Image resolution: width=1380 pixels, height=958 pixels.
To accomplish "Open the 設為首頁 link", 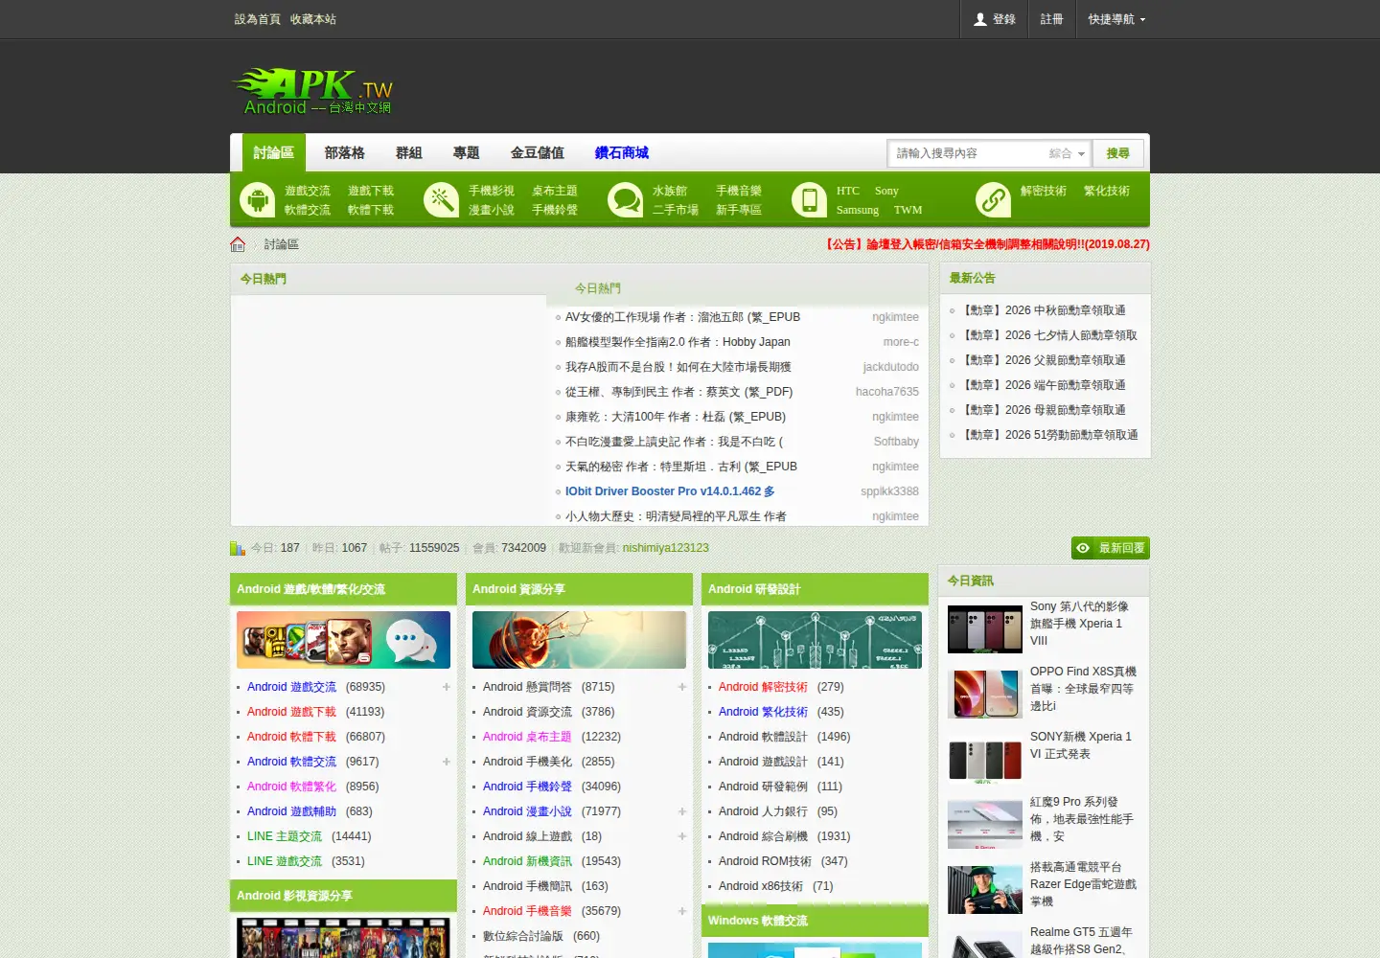I will (258, 19).
